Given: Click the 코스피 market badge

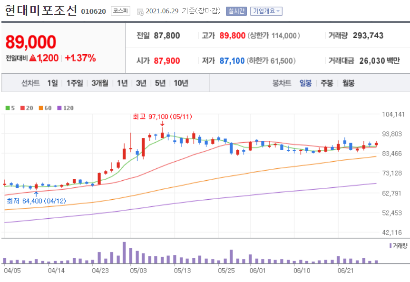Looking at the screenshot, I should point(120,11).
